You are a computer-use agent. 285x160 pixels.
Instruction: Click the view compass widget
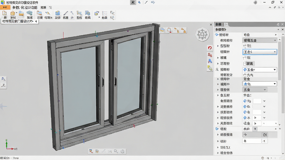202,34
